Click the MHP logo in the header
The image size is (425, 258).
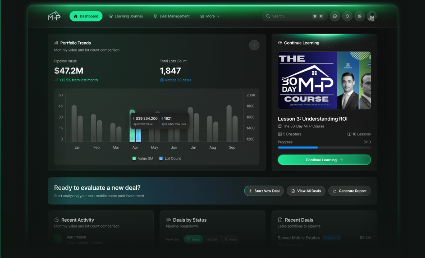click(54, 16)
